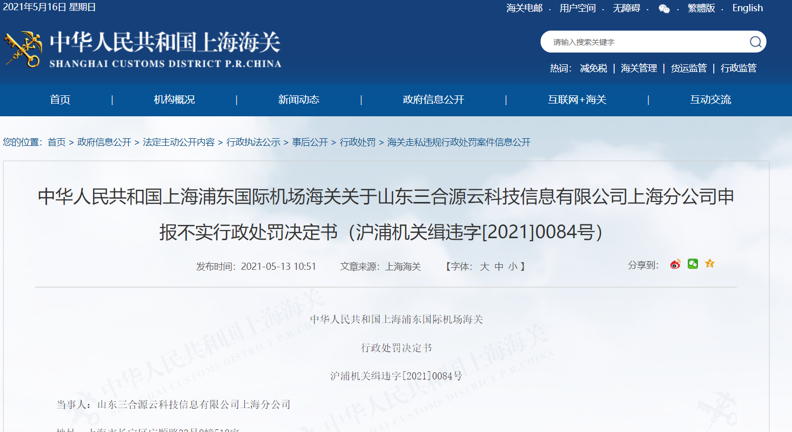Set font size to 小 (small)

[x=513, y=267]
